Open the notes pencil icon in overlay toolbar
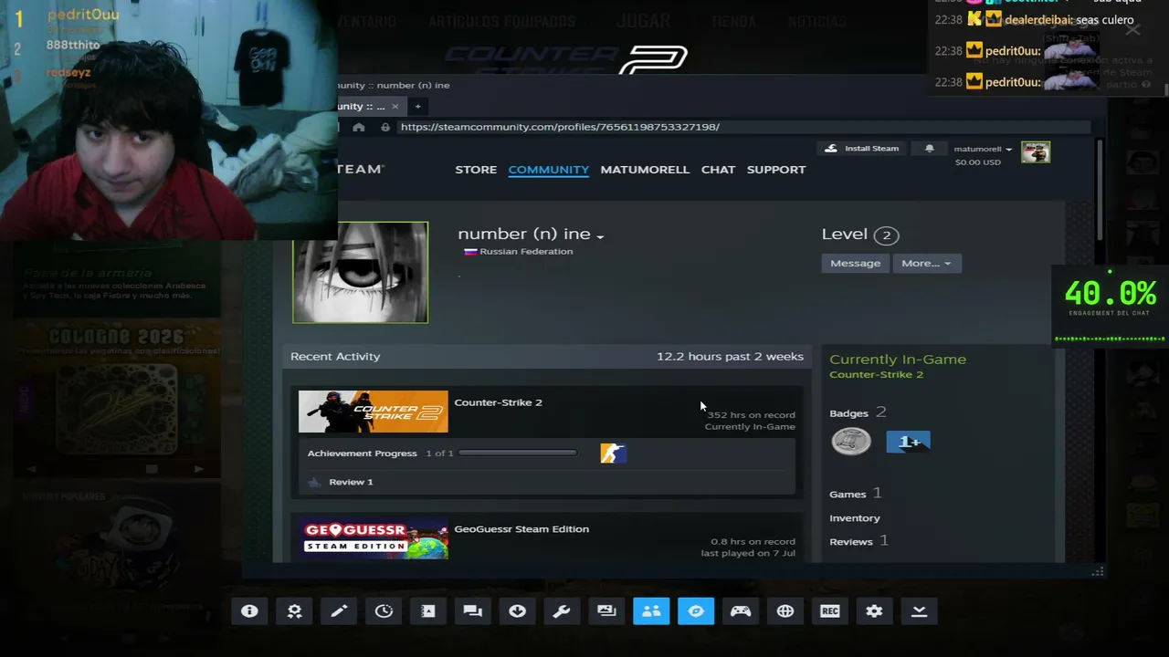 (339, 611)
